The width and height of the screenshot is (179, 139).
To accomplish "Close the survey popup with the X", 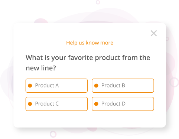I will tap(154, 33).
